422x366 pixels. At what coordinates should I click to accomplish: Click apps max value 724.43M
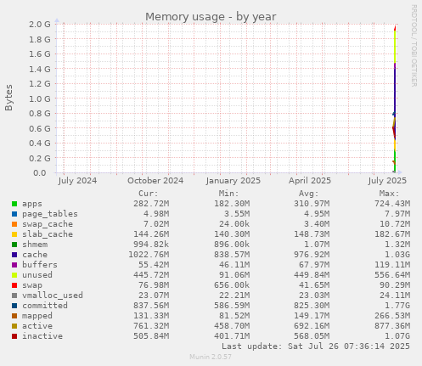[x=392, y=204]
